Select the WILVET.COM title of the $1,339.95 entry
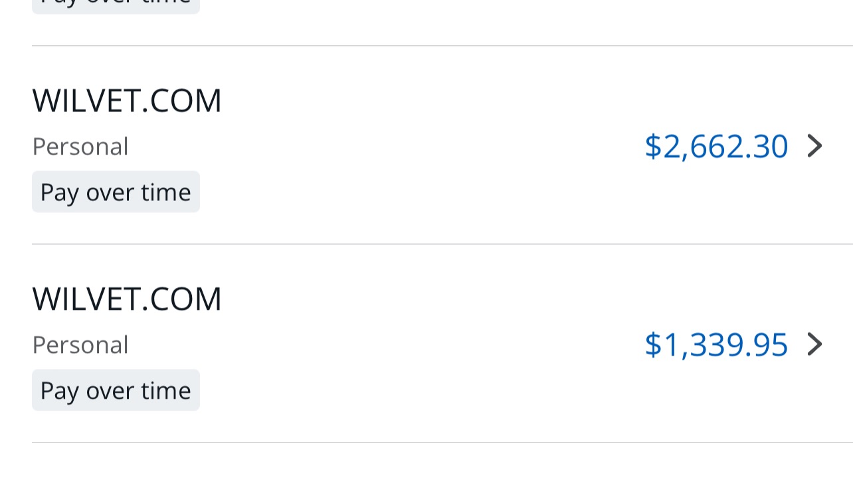The image size is (853, 481). [126, 299]
